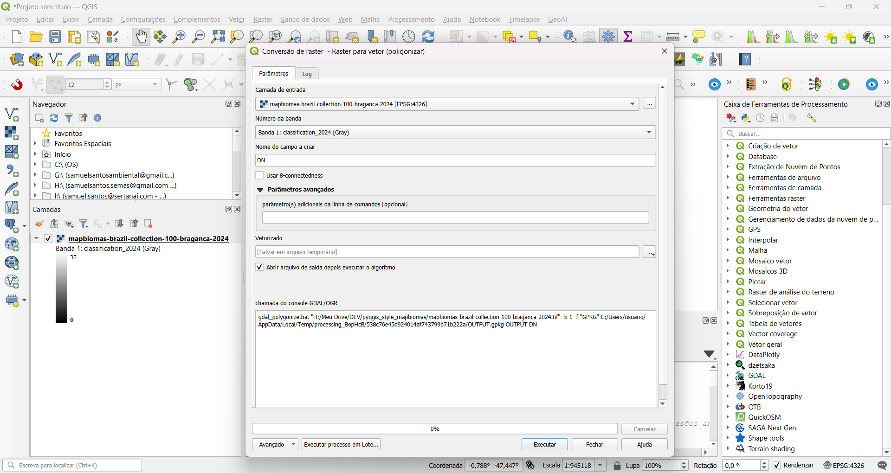
Task: Uncheck Abrir arquivo de saída checkbox
Action: 260,267
